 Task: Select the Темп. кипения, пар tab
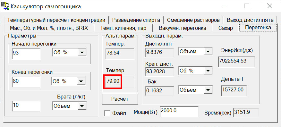pyautogui.click(x=123, y=28)
